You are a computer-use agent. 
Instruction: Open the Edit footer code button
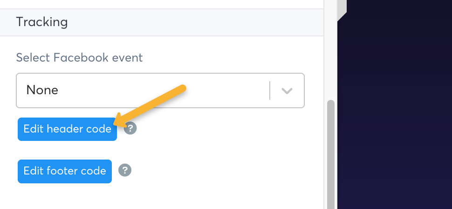(x=65, y=171)
